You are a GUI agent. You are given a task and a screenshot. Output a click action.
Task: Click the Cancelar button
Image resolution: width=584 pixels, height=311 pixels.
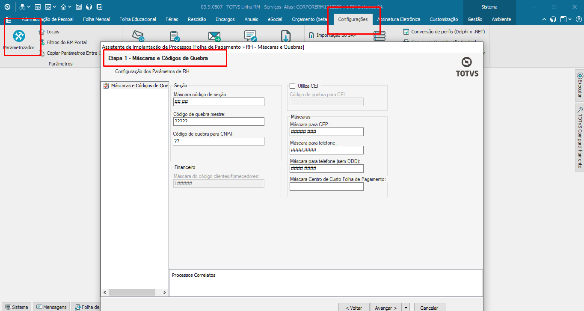click(429, 308)
